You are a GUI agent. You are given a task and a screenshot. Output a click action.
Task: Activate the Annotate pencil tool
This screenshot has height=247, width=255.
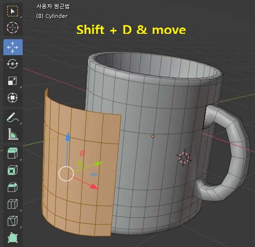[x=13, y=117]
